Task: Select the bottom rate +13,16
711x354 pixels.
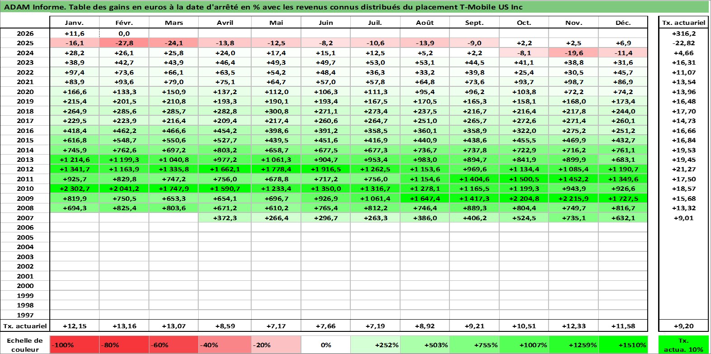Action: pyautogui.click(x=124, y=326)
